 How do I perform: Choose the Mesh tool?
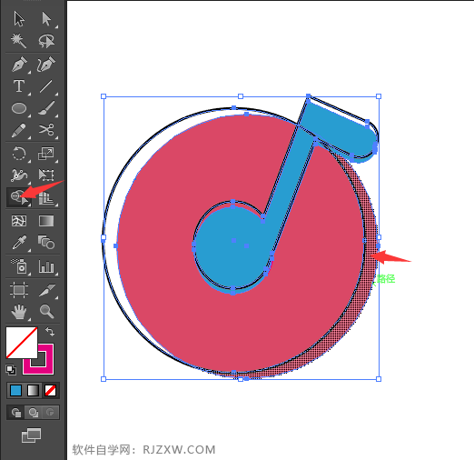[x=19, y=221]
